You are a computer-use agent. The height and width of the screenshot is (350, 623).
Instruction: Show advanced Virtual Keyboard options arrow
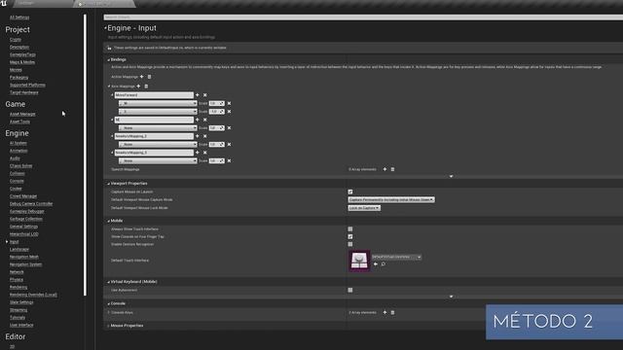451,297
